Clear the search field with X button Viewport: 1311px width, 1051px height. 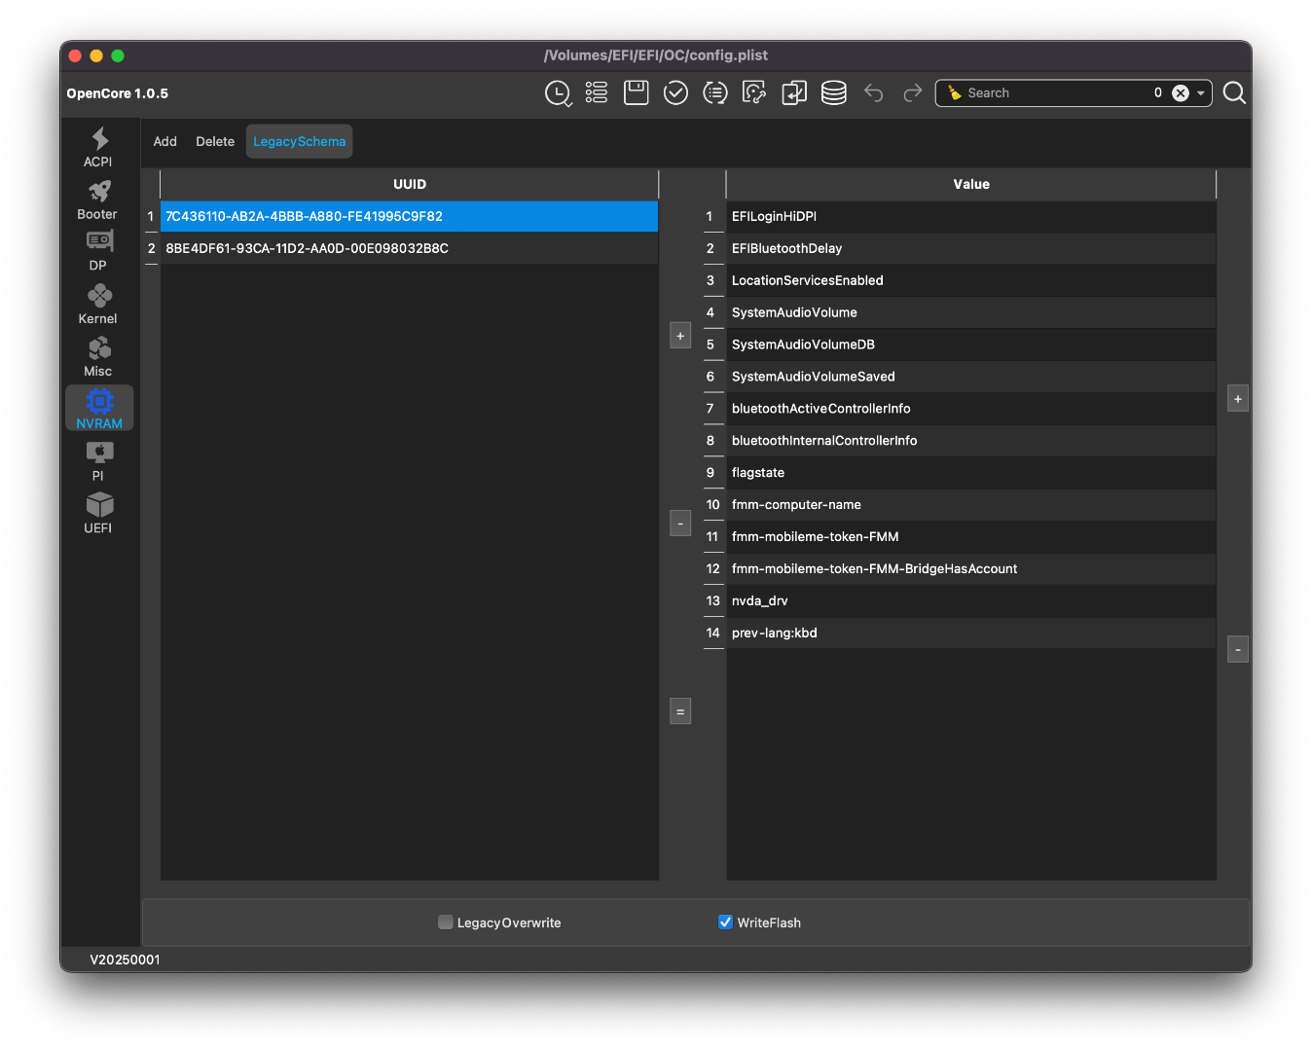click(x=1181, y=93)
